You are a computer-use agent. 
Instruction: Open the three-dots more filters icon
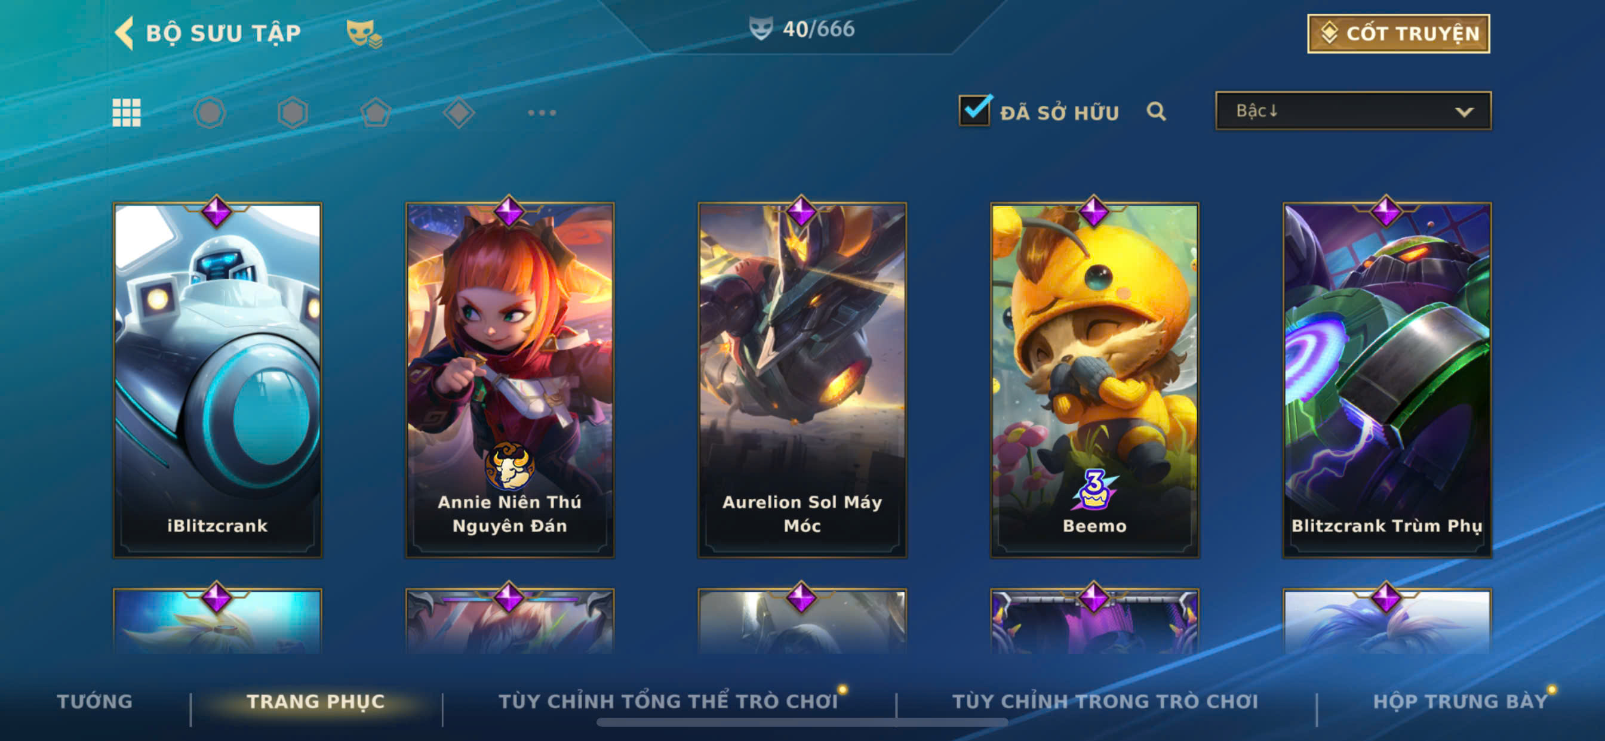point(542,113)
